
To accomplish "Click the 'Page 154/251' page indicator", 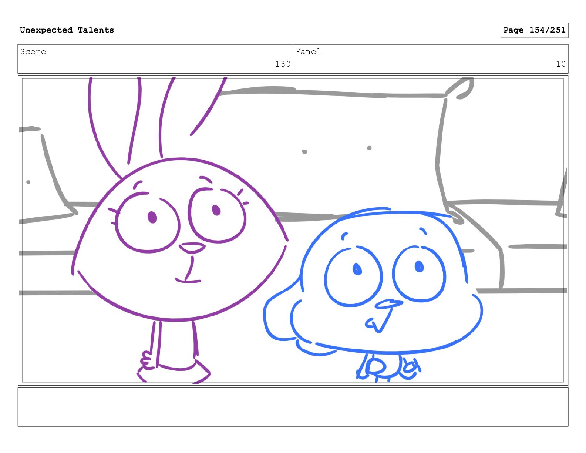I will [534, 30].
